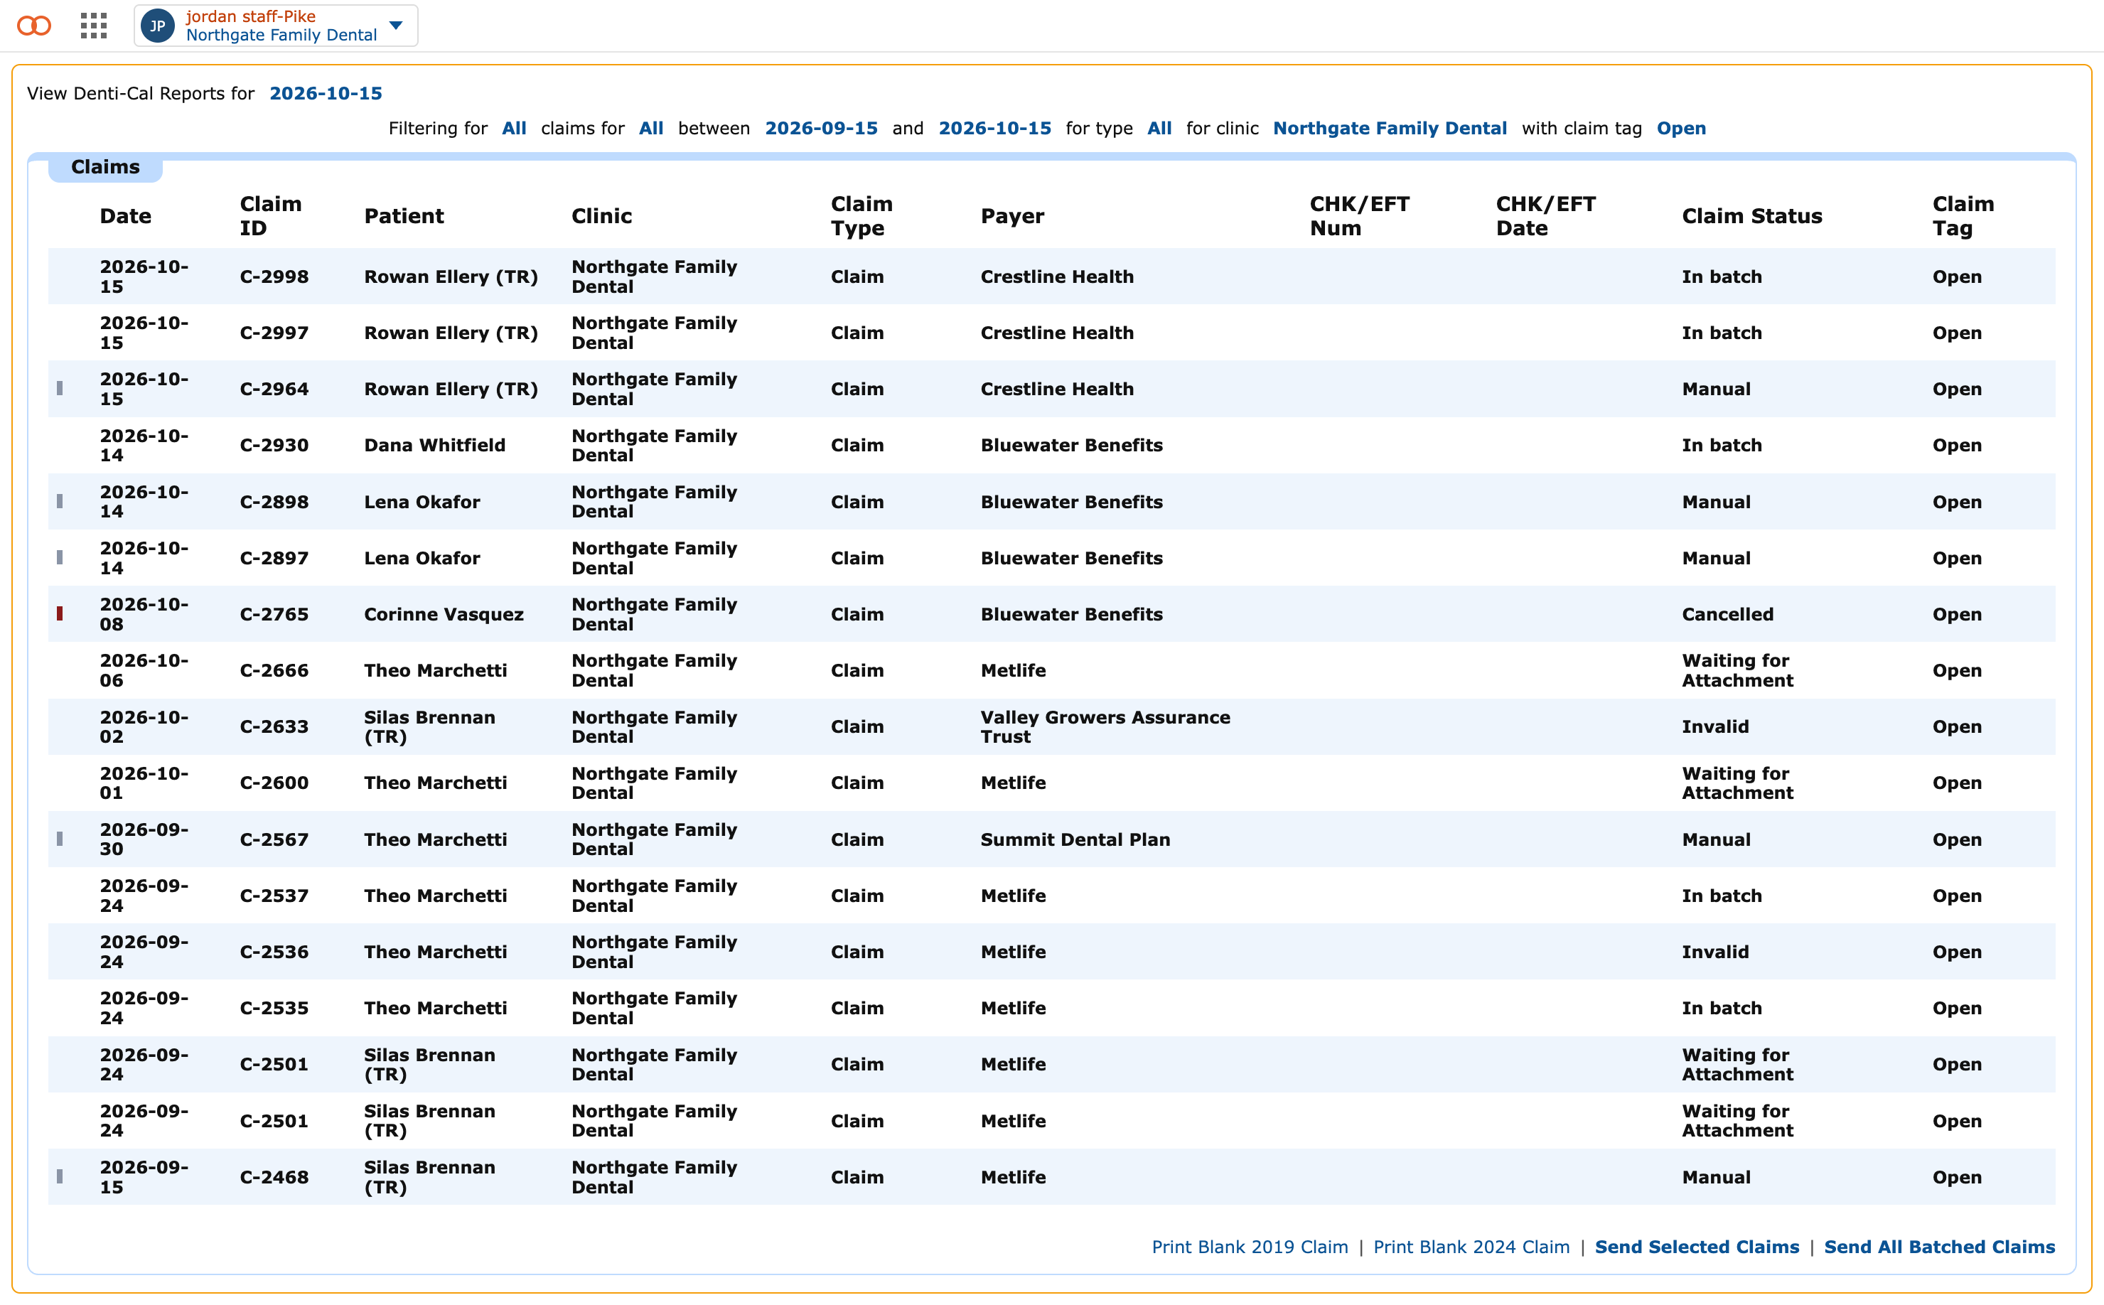The image size is (2104, 1305).
Task: Click patient Dana Whitfield
Action: [434, 446]
